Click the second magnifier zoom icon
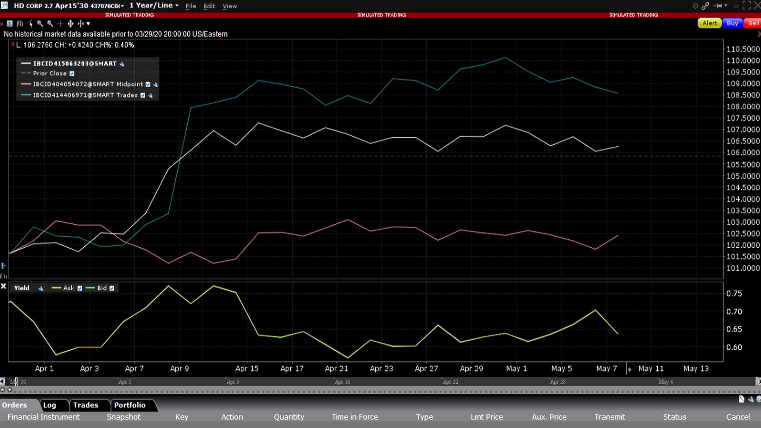The image size is (761, 428). 50,24
